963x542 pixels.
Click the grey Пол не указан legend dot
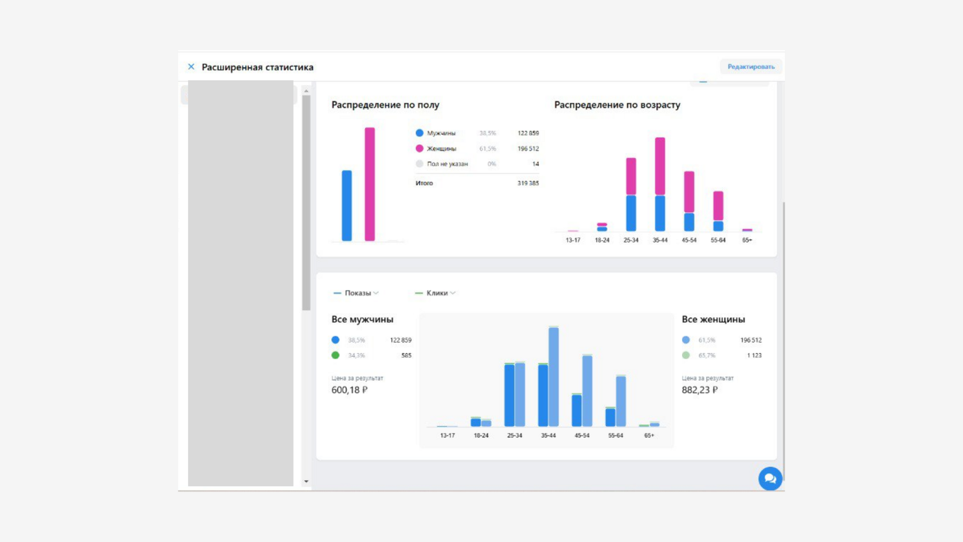click(420, 164)
